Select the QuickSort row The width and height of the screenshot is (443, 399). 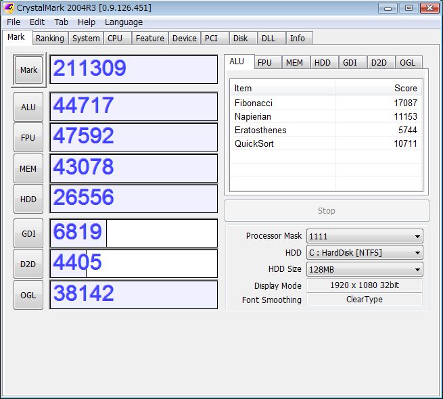pyautogui.click(x=326, y=143)
